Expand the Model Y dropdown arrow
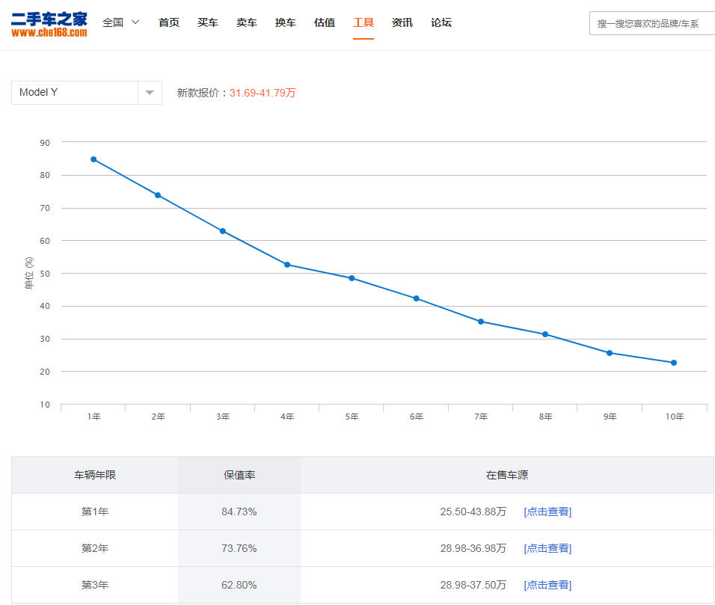 click(150, 93)
